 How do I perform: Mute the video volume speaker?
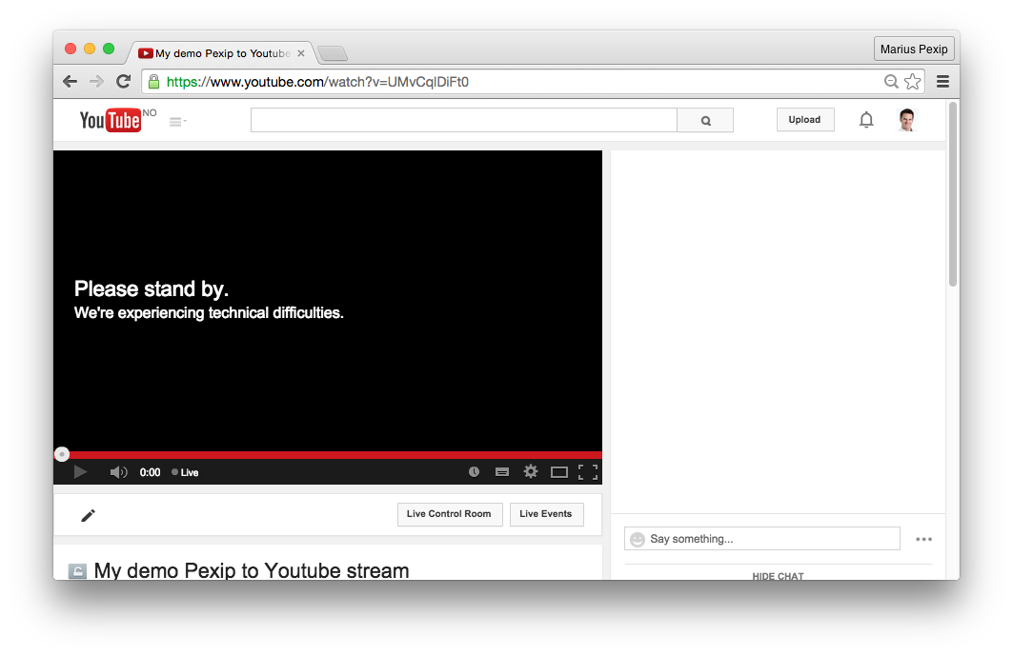[118, 472]
